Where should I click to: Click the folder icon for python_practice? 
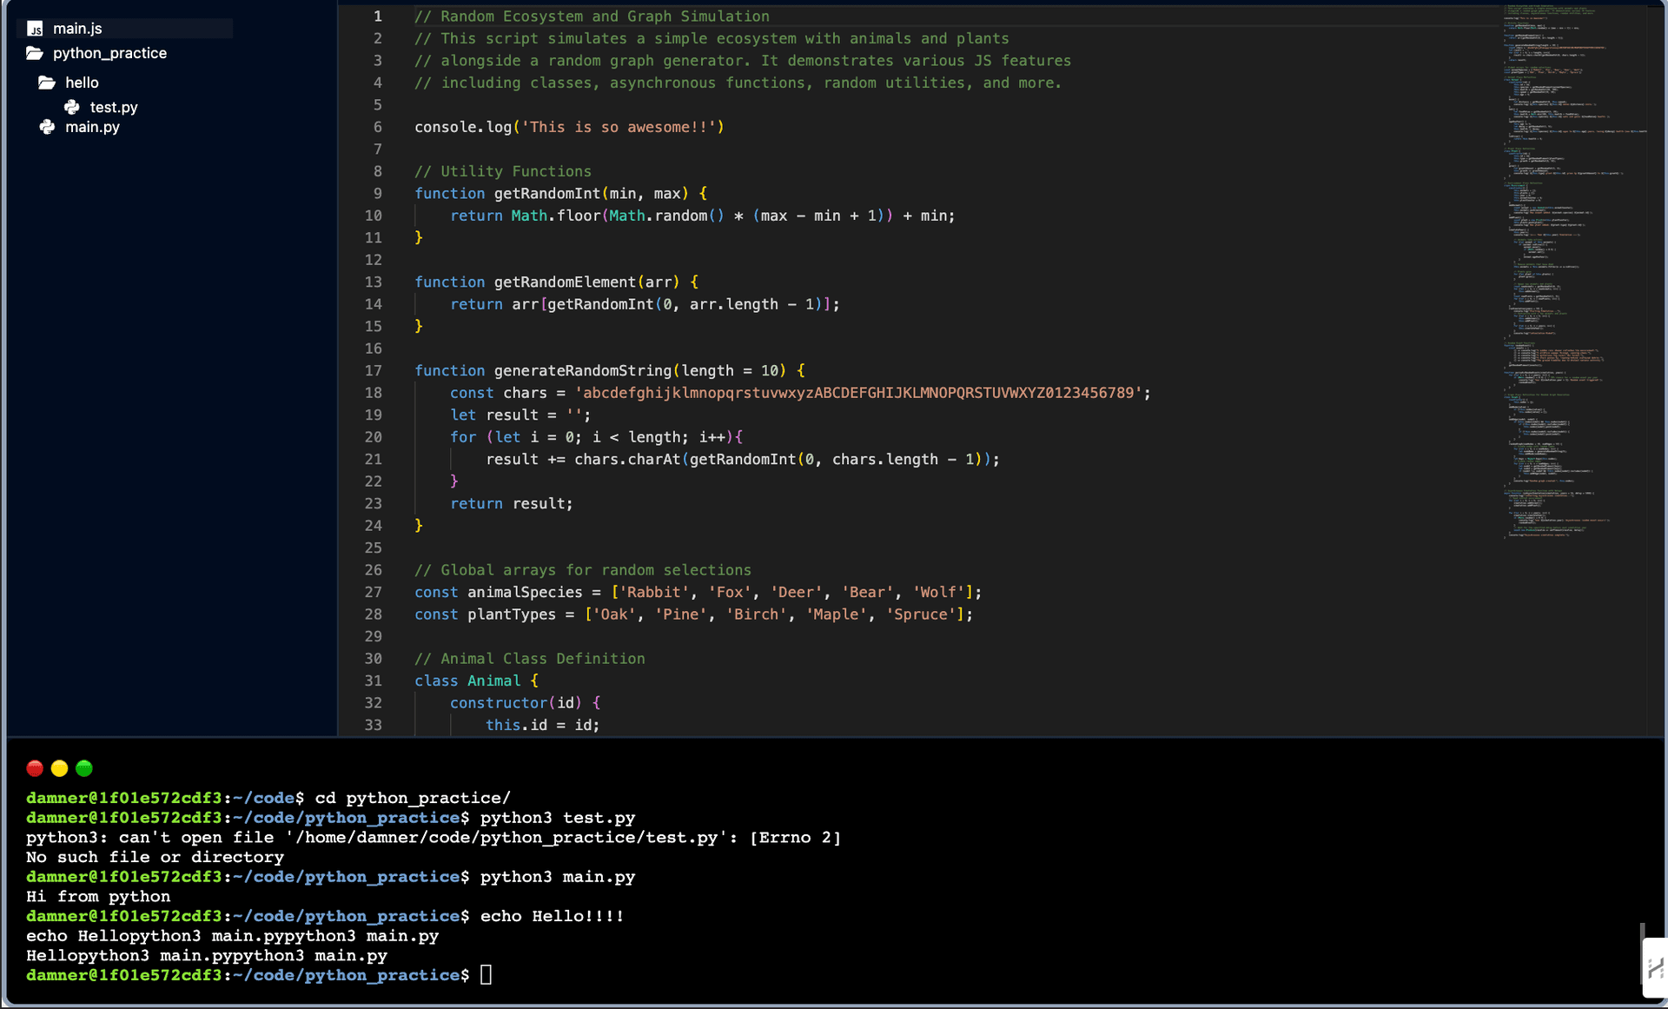(34, 53)
